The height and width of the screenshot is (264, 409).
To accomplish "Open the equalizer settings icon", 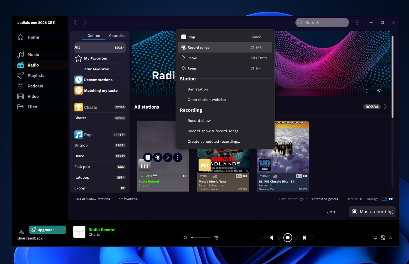I will click(216, 238).
